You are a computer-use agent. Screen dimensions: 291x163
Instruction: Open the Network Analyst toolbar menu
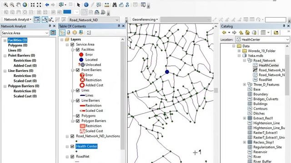(18, 19)
